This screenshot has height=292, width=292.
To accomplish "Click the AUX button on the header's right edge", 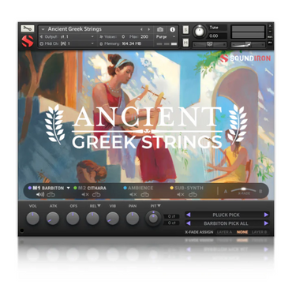I will (270, 37).
